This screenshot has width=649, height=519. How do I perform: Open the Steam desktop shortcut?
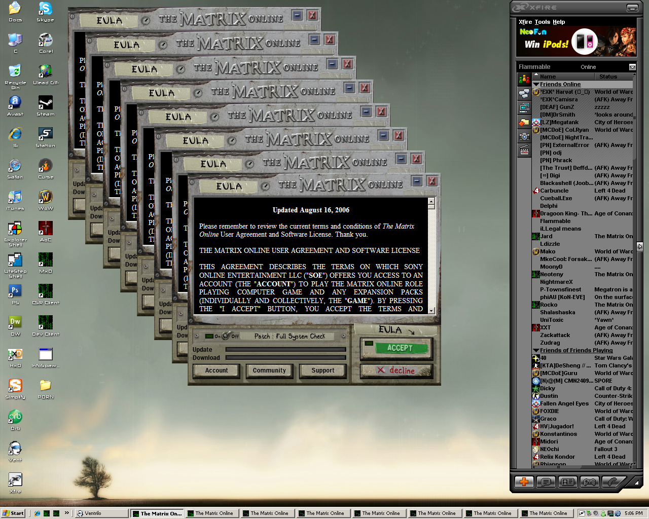tap(45, 106)
